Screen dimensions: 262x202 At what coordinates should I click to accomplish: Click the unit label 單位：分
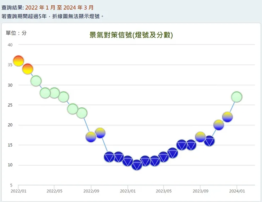pos(16,33)
